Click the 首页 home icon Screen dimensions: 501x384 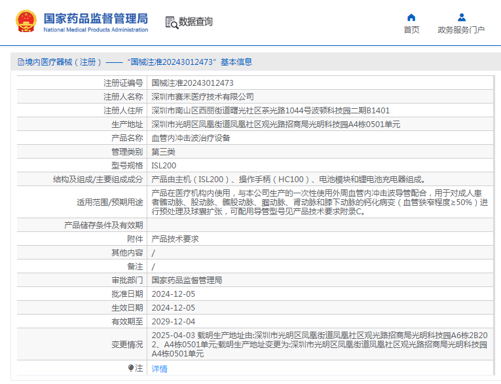[x=411, y=17]
